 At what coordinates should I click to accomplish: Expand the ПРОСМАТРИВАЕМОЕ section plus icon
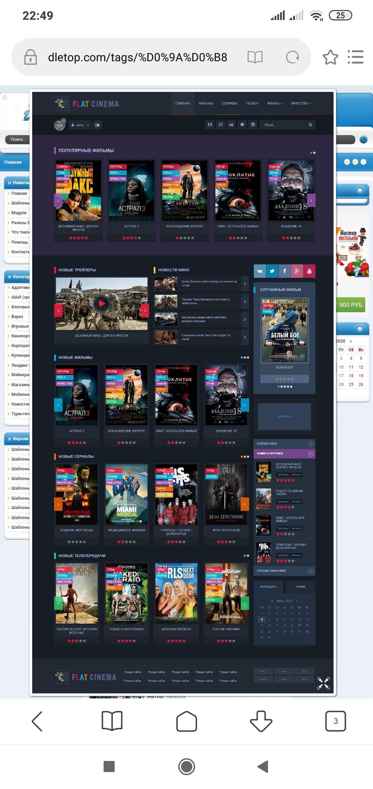pyautogui.click(x=310, y=571)
